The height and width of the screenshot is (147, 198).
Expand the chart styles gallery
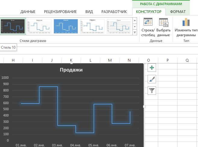[135, 32]
